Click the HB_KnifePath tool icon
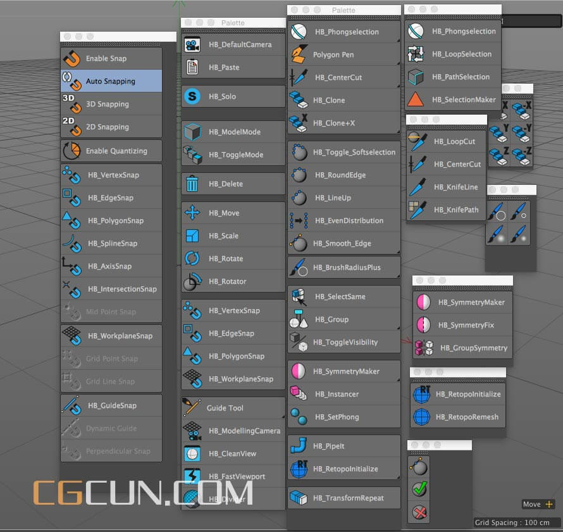 (x=417, y=210)
